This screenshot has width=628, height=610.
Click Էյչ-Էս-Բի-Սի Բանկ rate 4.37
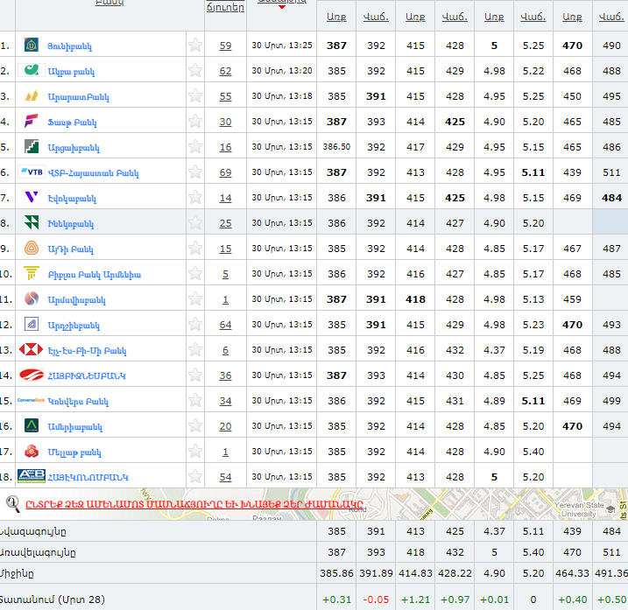click(x=494, y=350)
